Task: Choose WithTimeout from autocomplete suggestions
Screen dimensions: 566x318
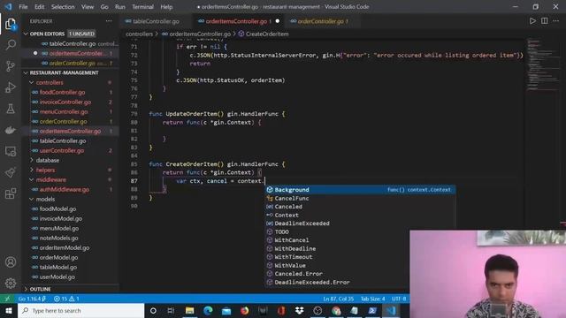Action: pos(360,257)
